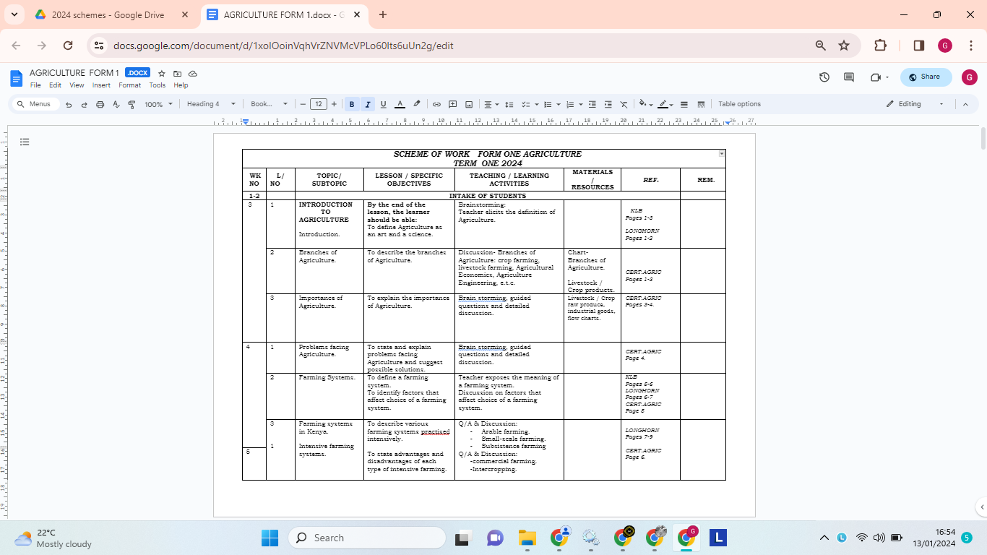Viewport: 987px width, 555px height.
Task: Open version history clock icon
Action: click(824, 77)
